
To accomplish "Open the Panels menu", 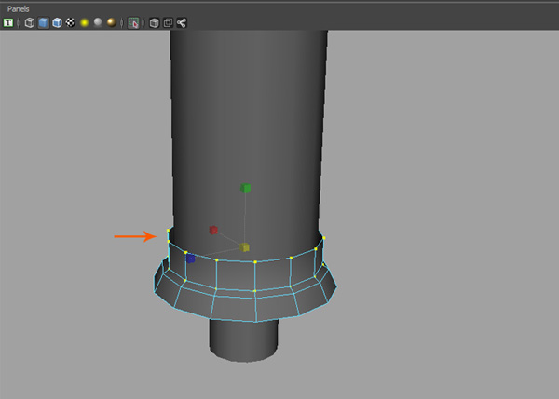I will [x=19, y=8].
